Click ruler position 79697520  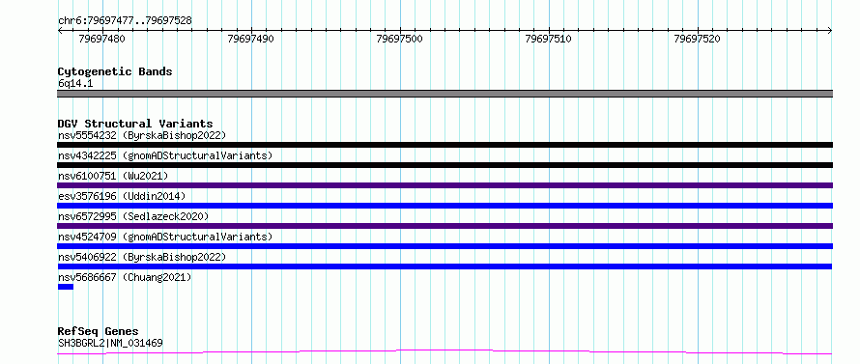click(697, 39)
